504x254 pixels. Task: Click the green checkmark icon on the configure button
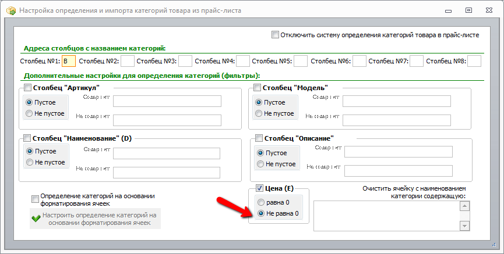[x=36, y=219]
